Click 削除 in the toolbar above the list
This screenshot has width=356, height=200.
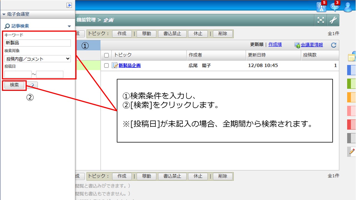pyautogui.click(x=222, y=34)
